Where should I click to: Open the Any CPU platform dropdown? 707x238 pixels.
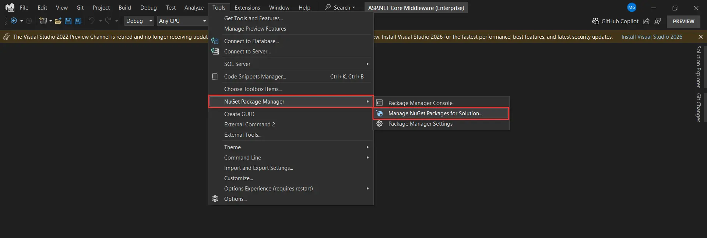[183, 21]
